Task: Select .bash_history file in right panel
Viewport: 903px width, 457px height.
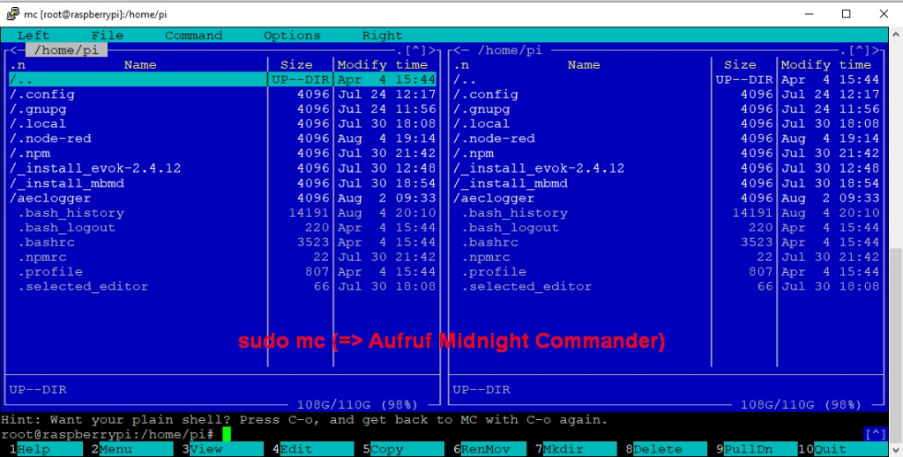Action: (x=667, y=213)
